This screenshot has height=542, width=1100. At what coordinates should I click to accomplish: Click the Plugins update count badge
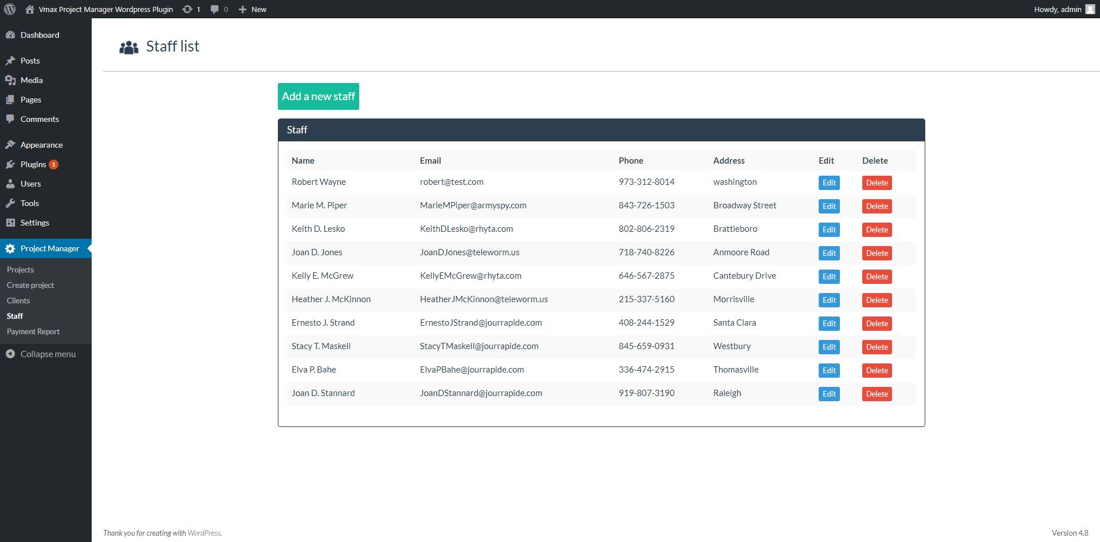(54, 164)
